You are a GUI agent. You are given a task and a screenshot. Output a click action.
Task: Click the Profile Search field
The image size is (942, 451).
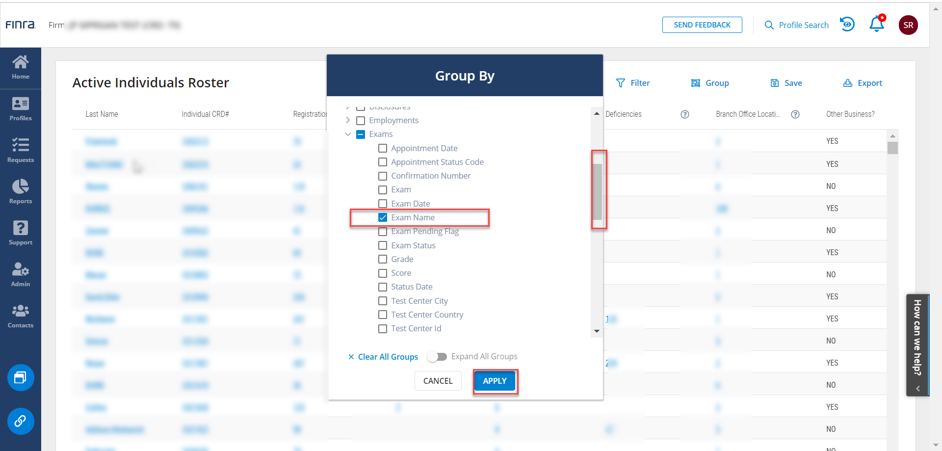tap(797, 25)
